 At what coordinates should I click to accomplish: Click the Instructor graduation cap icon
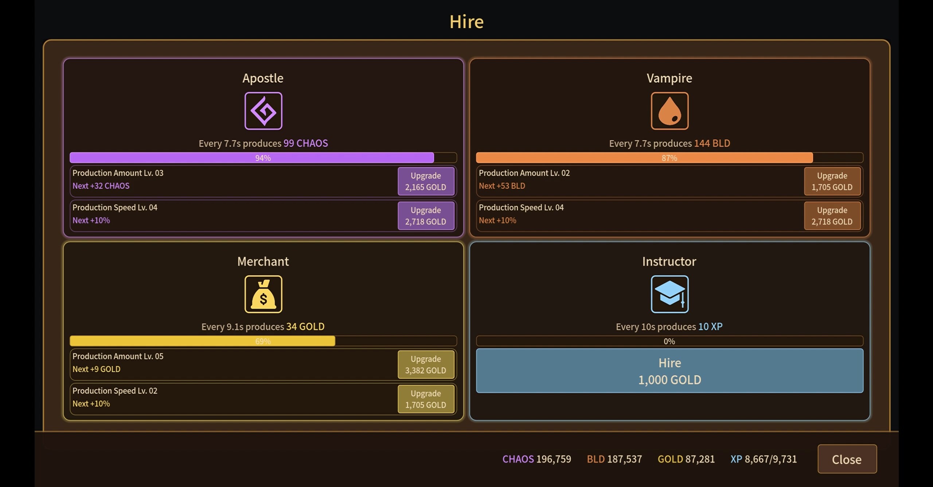(x=670, y=294)
